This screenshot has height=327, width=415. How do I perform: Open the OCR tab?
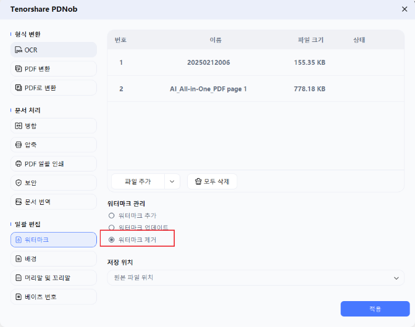[54, 50]
